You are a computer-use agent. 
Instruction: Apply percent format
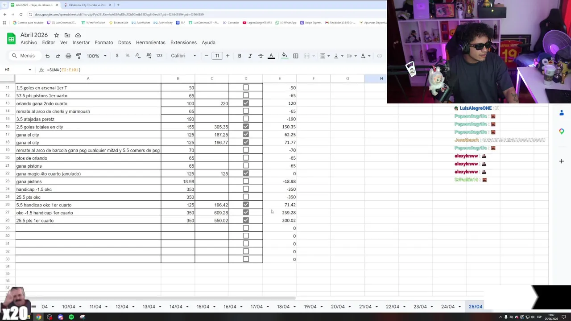[x=128, y=56]
